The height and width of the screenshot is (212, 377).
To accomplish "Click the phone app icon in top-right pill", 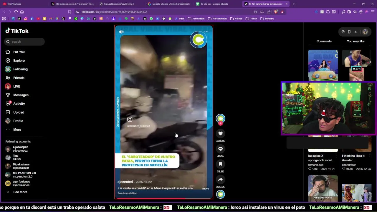I will (x=349, y=32).
